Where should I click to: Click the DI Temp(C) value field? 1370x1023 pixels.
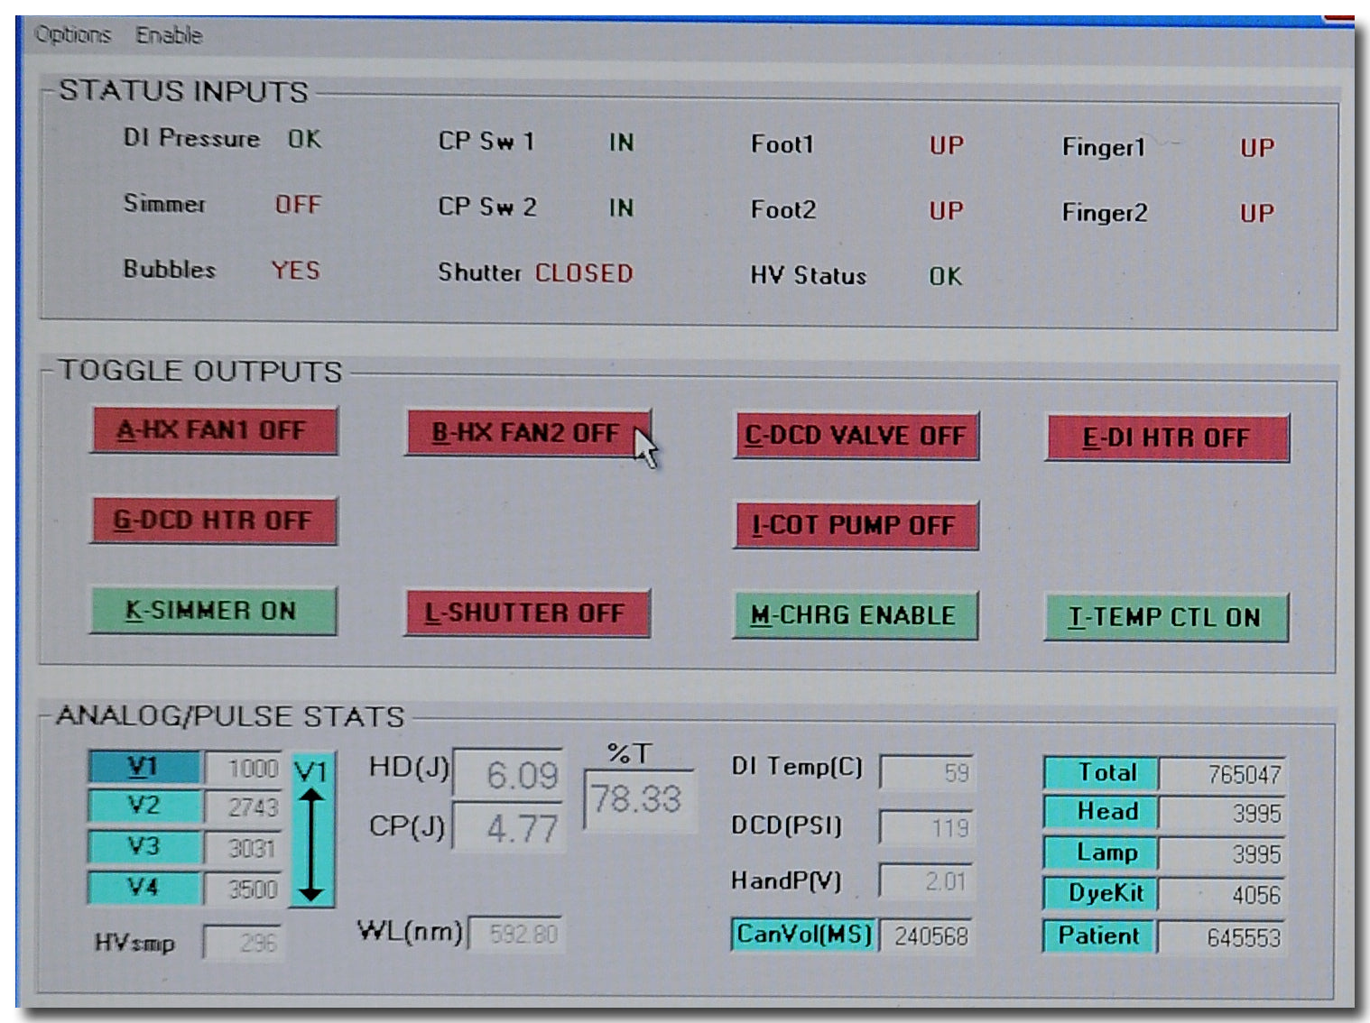pos(927,772)
